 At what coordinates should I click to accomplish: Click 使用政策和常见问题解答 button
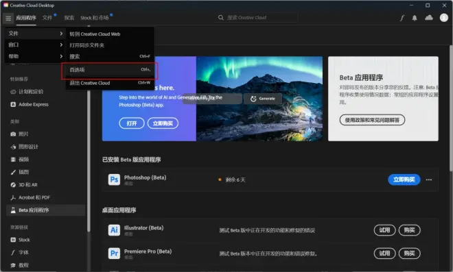point(372,120)
